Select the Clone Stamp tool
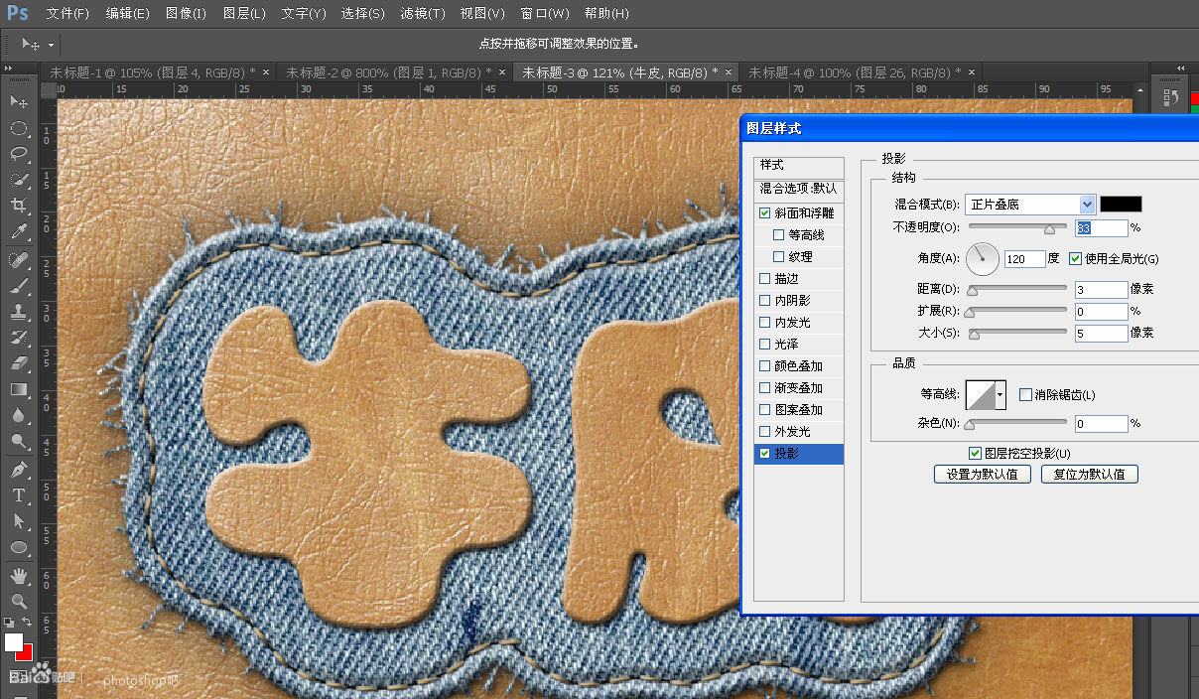Image resolution: width=1199 pixels, height=699 pixels. click(19, 311)
